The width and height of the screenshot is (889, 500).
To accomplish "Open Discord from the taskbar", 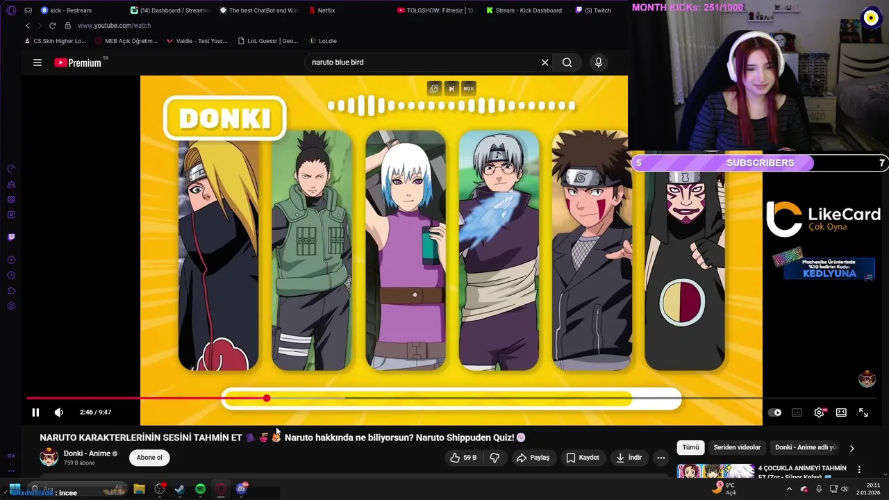I will [241, 489].
